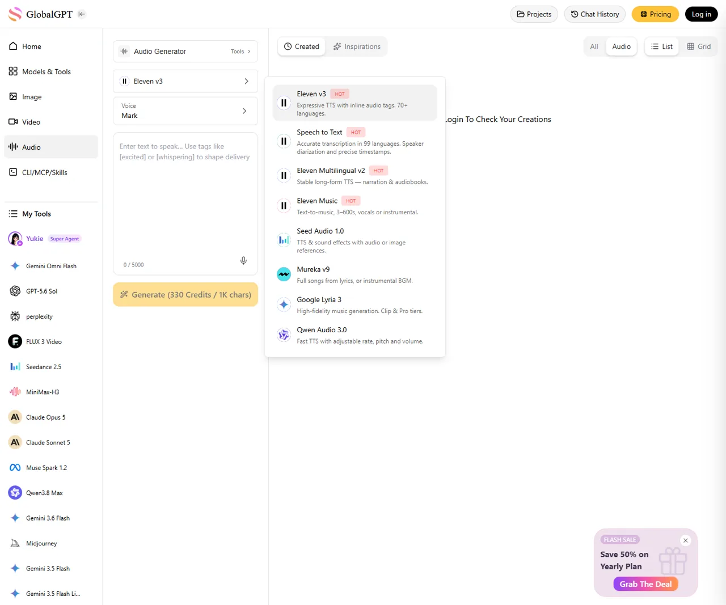This screenshot has width=726, height=605.
Task: Click the GlobalGPT logo icon
Action: coord(15,14)
